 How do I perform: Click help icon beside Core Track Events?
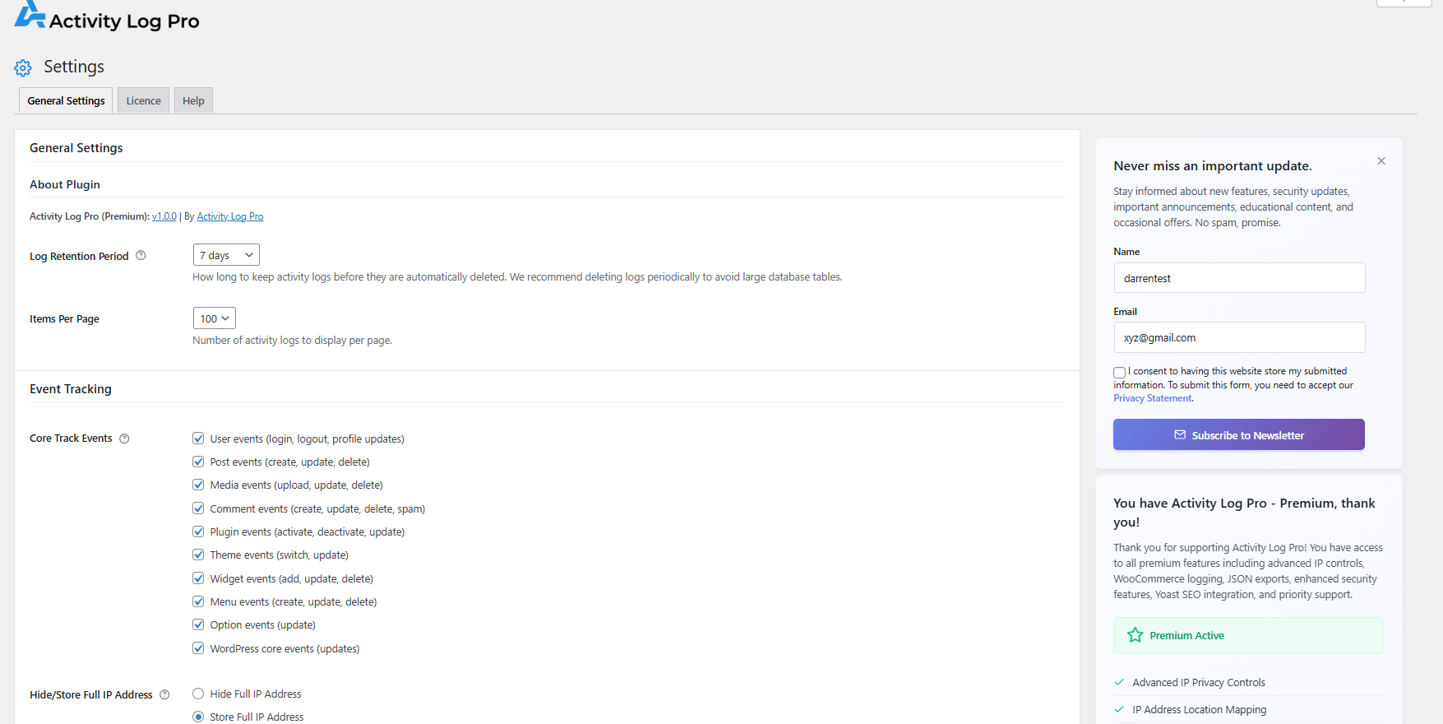coord(124,439)
